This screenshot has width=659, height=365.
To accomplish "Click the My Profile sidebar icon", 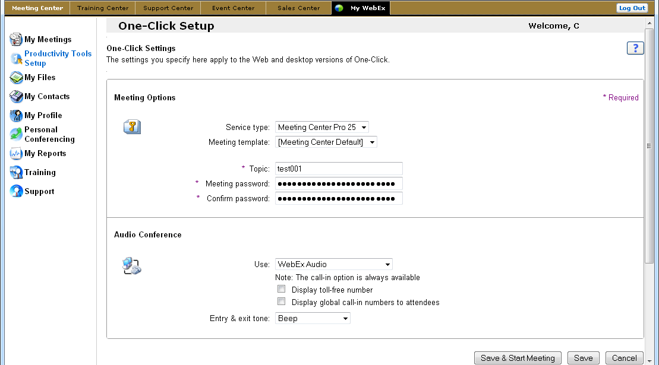I will (16, 115).
